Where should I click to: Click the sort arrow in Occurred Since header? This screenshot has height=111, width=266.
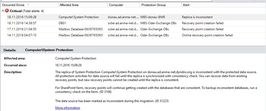point(29,5)
